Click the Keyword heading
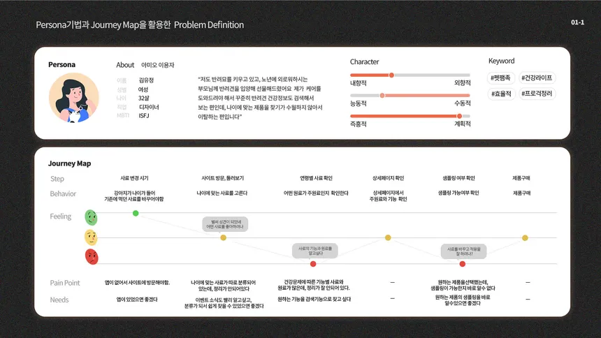The height and width of the screenshot is (338, 601). (x=501, y=61)
